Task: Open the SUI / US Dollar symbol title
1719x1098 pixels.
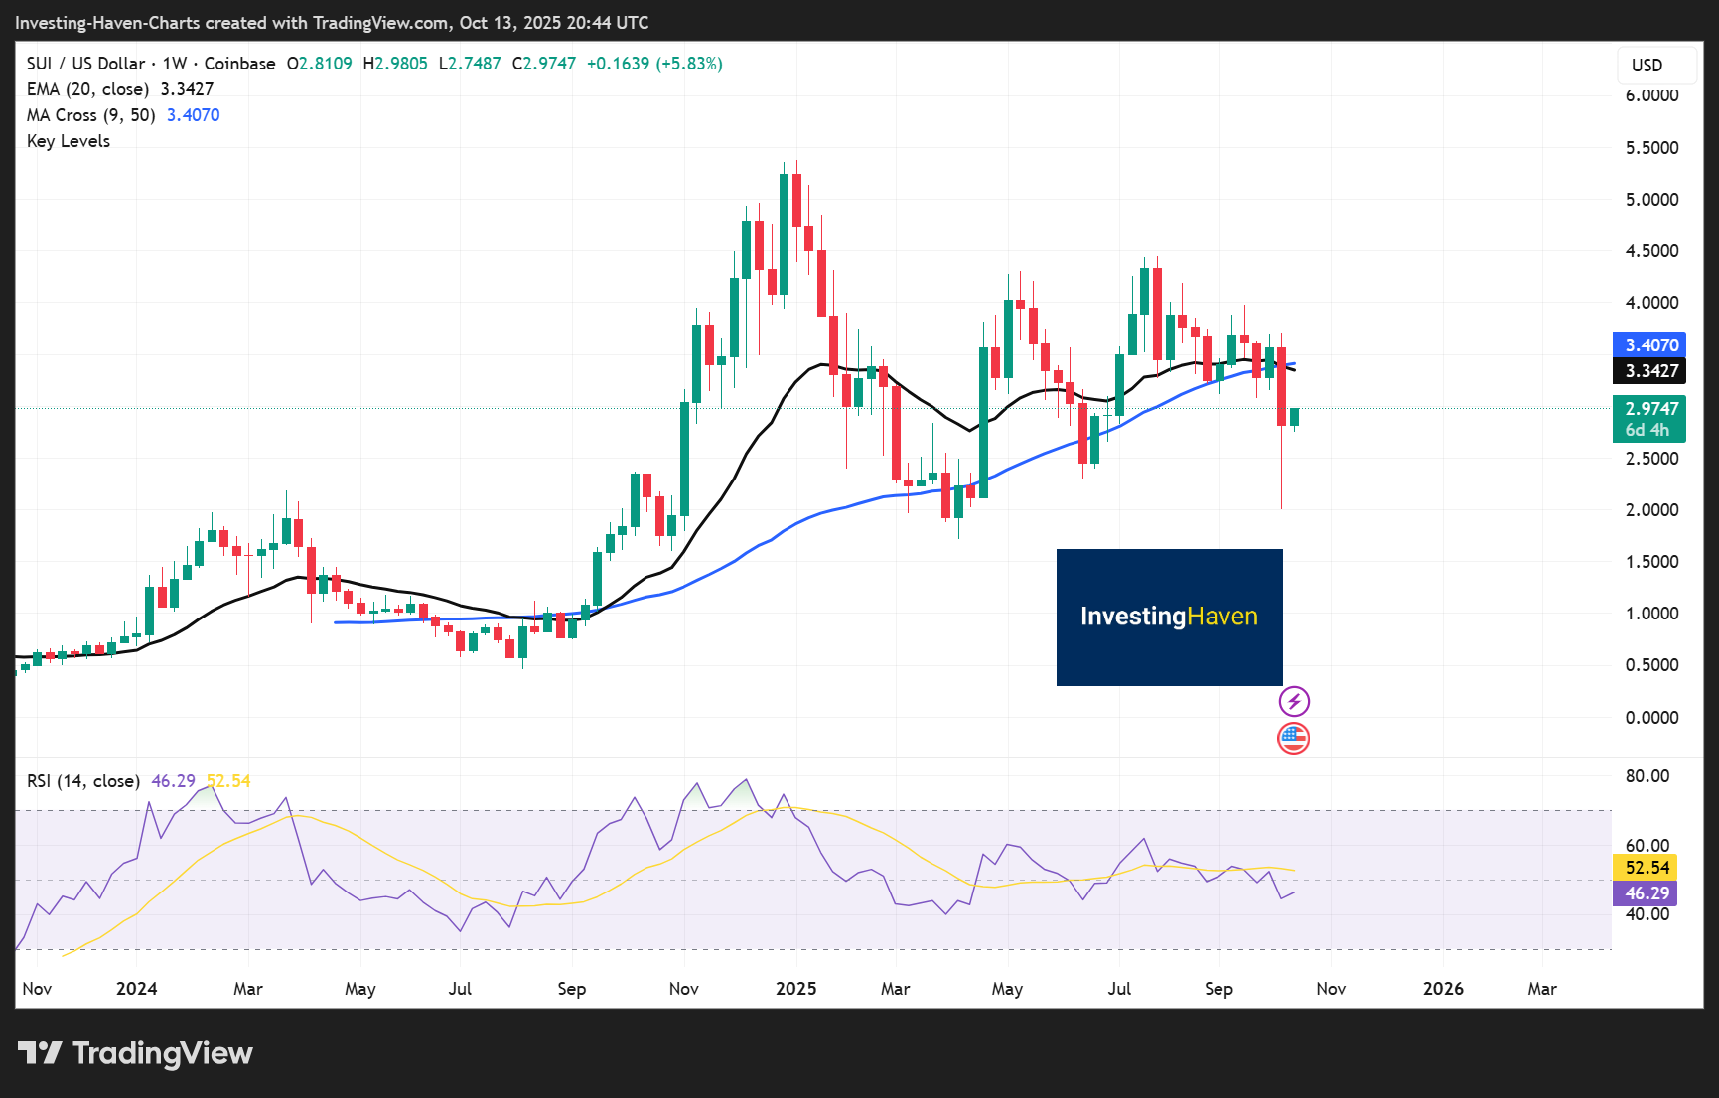Action: (85, 64)
